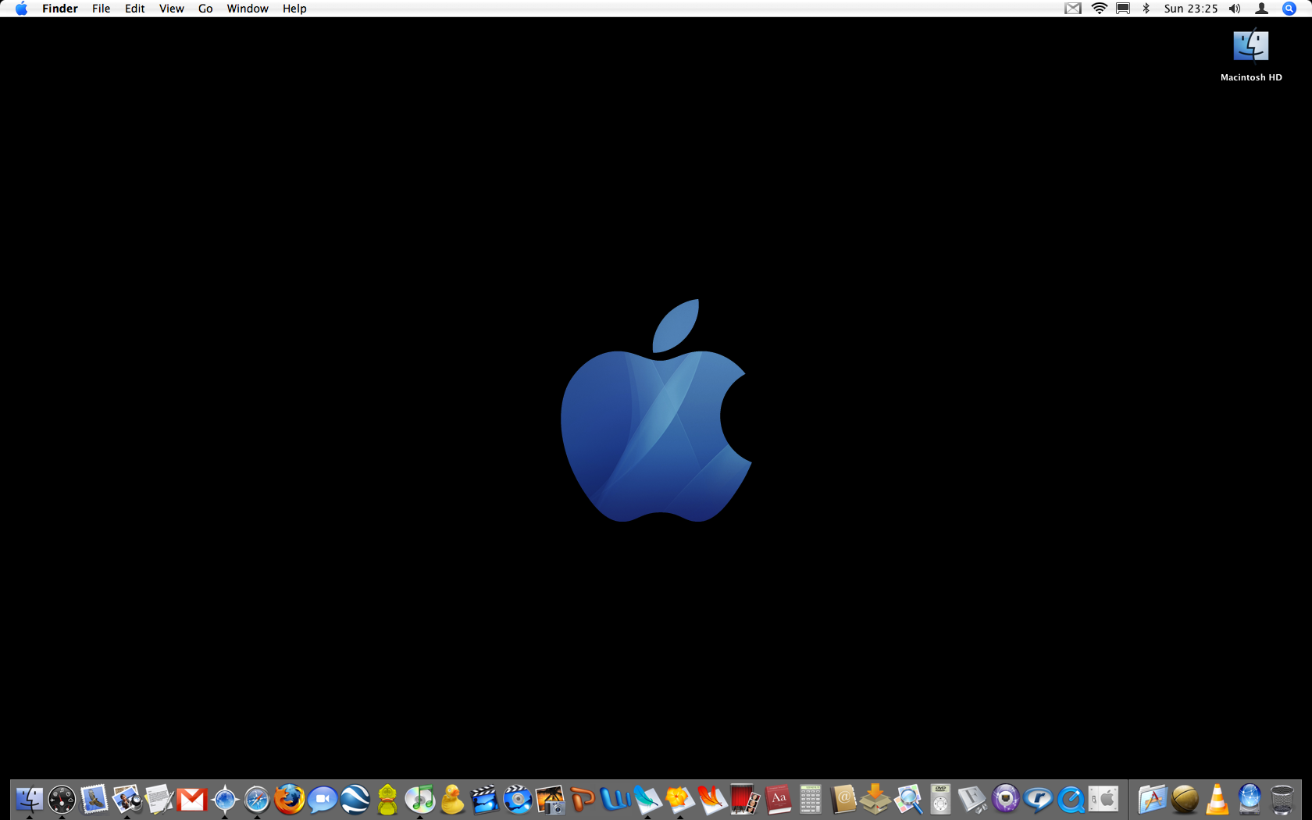Click the Sun 23:25 clock

pos(1191,9)
